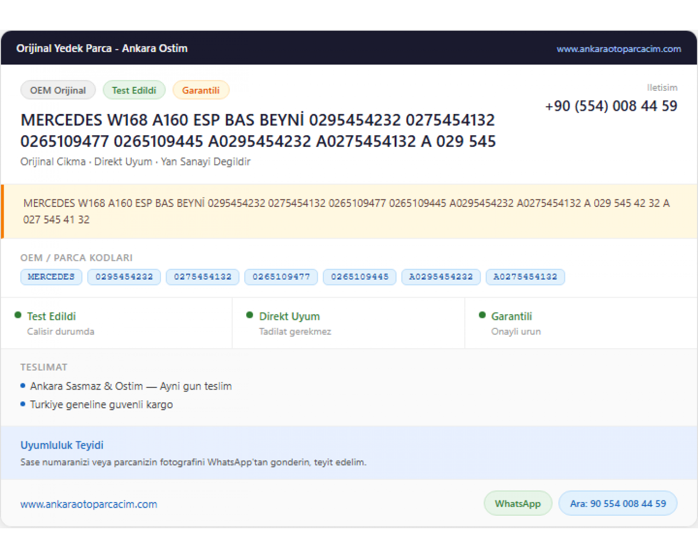The width and height of the screenshot is (698, 558).
Task: Click the phone number +90 (554) 008 44 59
Action: 611,106
